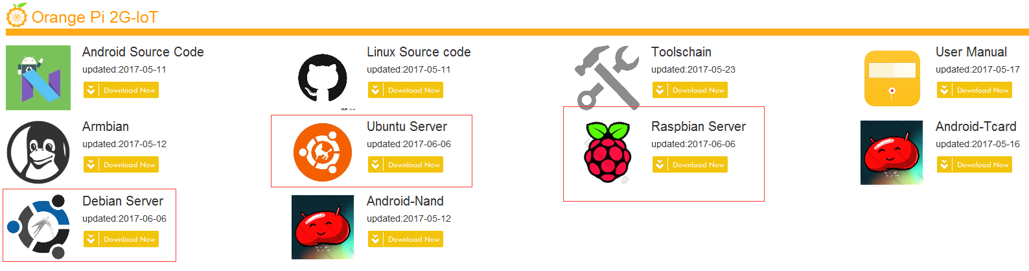Click updated:2017-06-06 under Ubuntu Server
The image size is (1029, 271).
point(409,144)
